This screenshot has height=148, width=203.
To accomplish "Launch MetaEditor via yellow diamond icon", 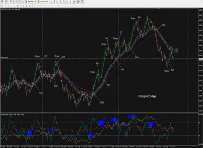I will coord(35,1).
